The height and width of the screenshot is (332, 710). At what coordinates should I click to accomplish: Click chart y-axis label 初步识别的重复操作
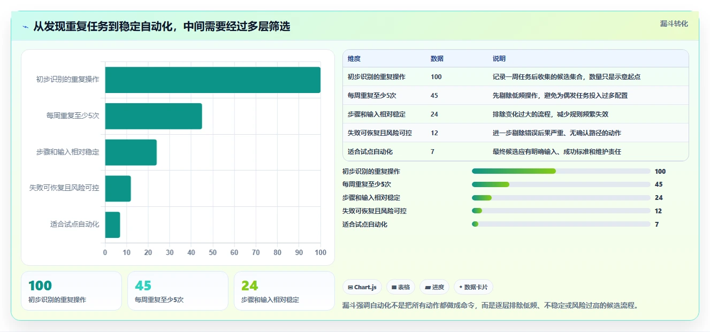[68, 80]
